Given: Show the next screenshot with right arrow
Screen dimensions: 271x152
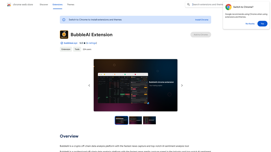Looking at the screenshot, I should click(x=182, y=85).
